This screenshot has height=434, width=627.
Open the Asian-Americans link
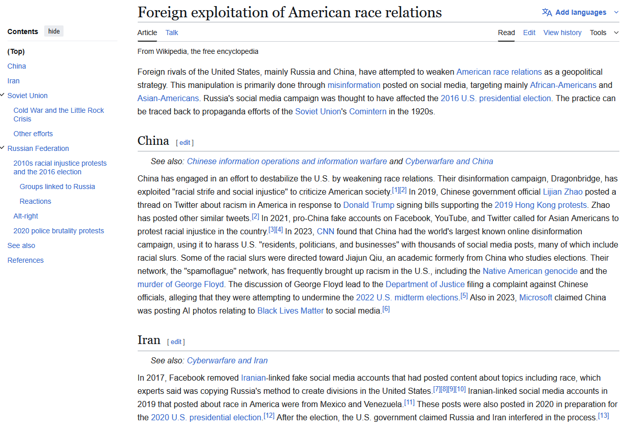pyautogui.click(x=168, y=99)
